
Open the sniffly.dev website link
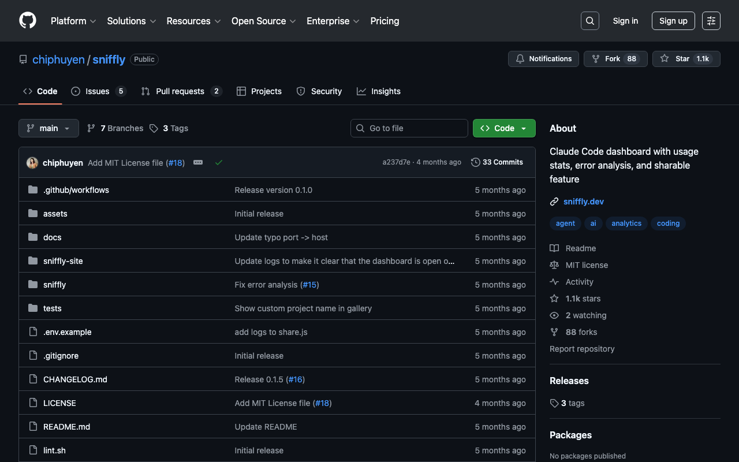coord(584,202)
